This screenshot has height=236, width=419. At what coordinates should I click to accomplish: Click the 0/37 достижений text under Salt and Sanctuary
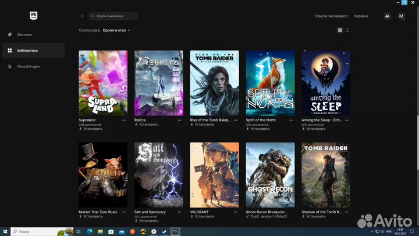[x=145, y=217]
